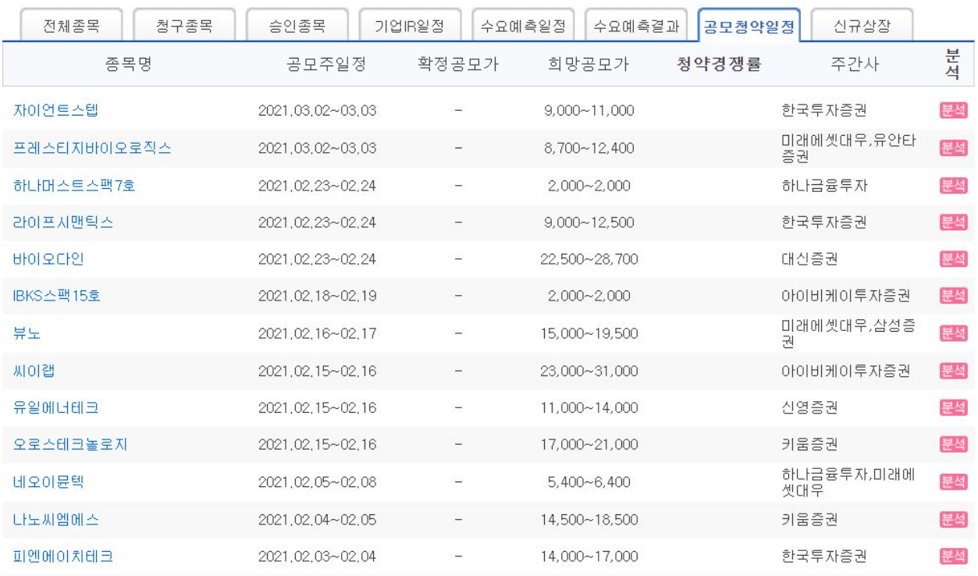Click 분석 badge for 하나머스트스팩7호
The image size is (978, 576).
(x=953, y=186)
